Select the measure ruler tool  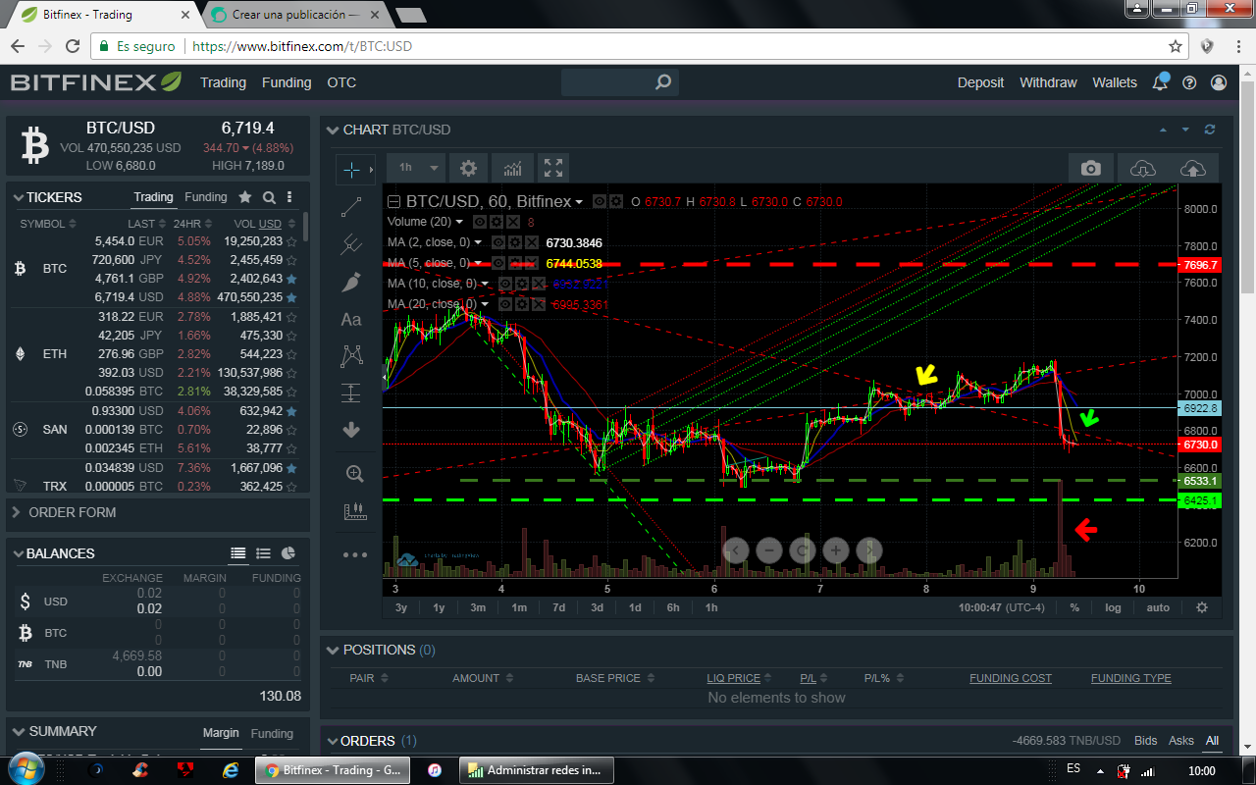pyautogui.click(x=354, y=511)
